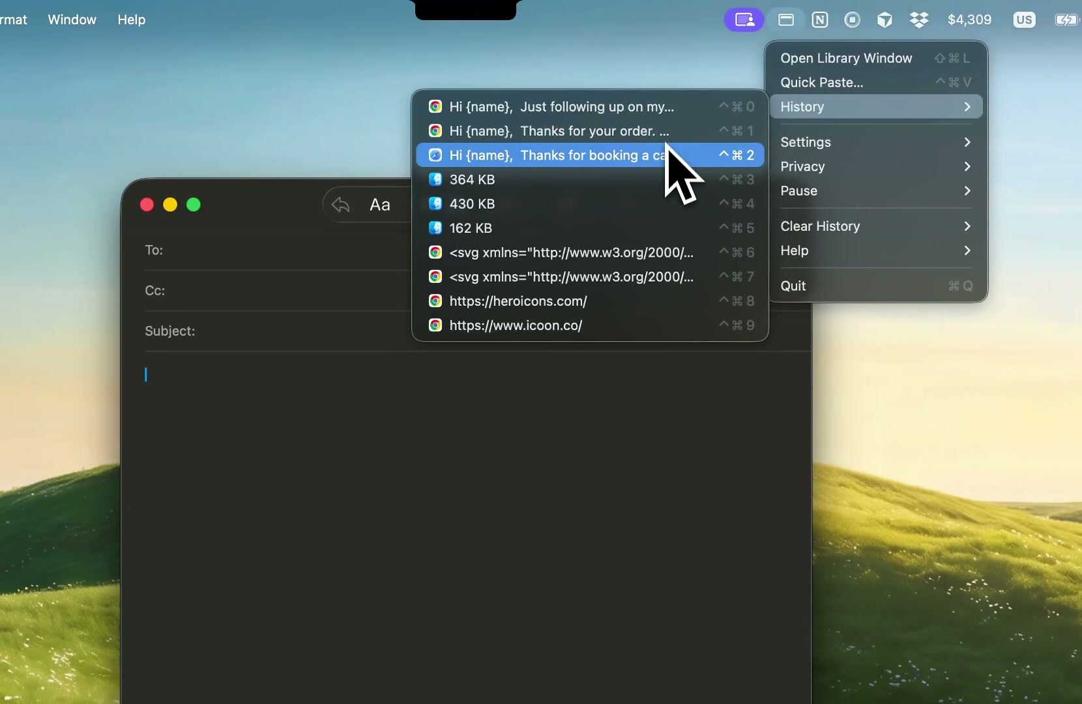Image resolution: width=1082 pixels, height=704 pixels.
Task: Expand the History submenu
Action: pos(876,106)
